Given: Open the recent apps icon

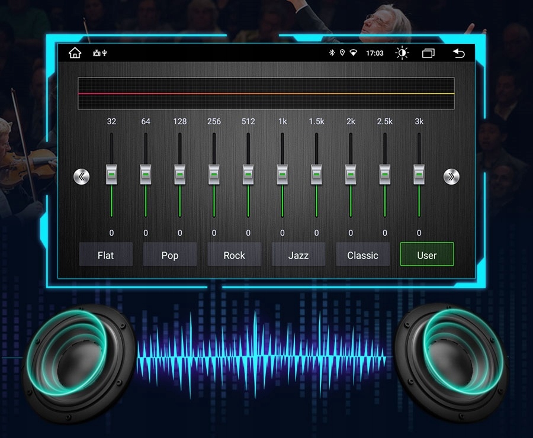Looking at the screenshot, I should click(x=428, y=53).
